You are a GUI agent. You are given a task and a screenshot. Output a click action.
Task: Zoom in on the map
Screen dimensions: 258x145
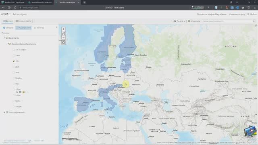coord(64,29)
